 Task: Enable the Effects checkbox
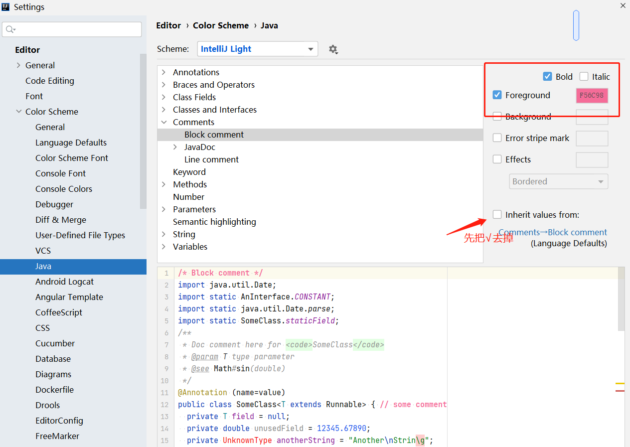[x=497, y=159]
